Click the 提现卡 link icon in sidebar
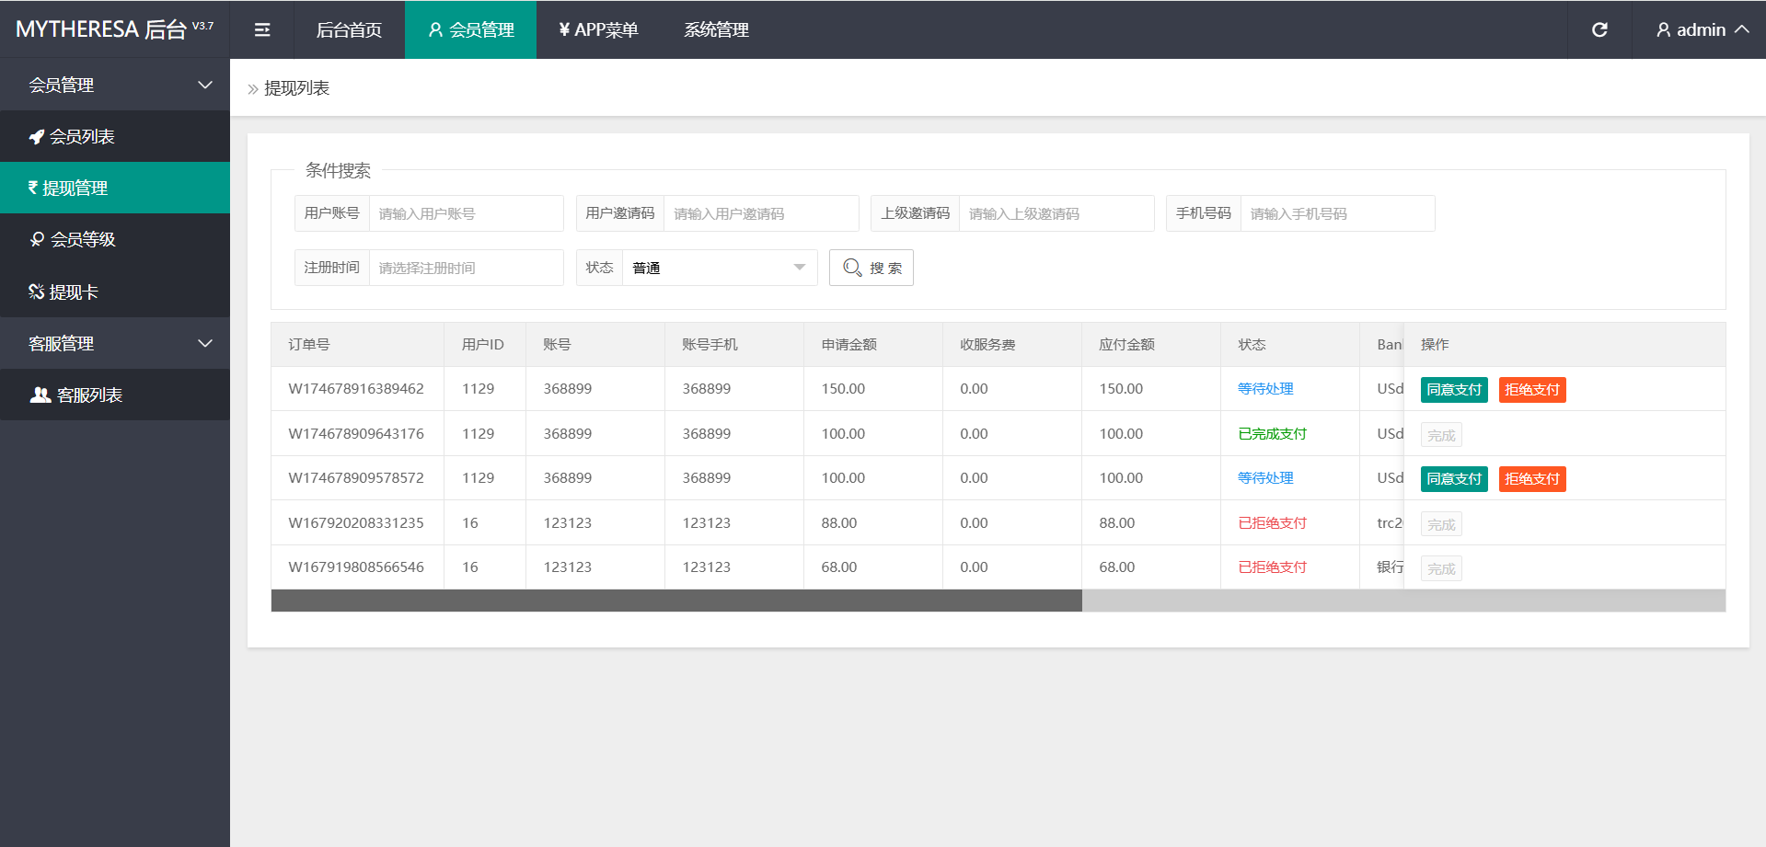Image resolution: width=1766 pixels, height=847 pixels. 37,292
